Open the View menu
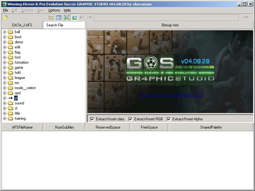 (x=41, y=10)
